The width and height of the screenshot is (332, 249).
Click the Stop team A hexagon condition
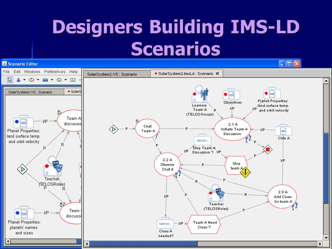[x=236, y=166]
